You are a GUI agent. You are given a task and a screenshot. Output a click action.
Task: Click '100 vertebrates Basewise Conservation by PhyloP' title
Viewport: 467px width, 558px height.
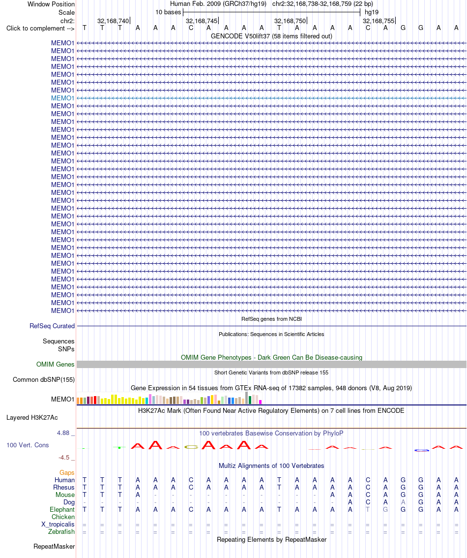tap(271, 433)
